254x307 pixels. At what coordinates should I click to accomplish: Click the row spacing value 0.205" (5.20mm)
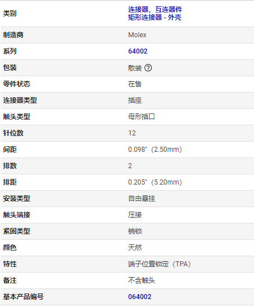click(155, 182)
